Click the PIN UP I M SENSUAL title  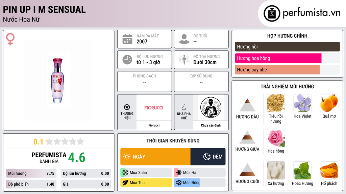tap(44, 9)
